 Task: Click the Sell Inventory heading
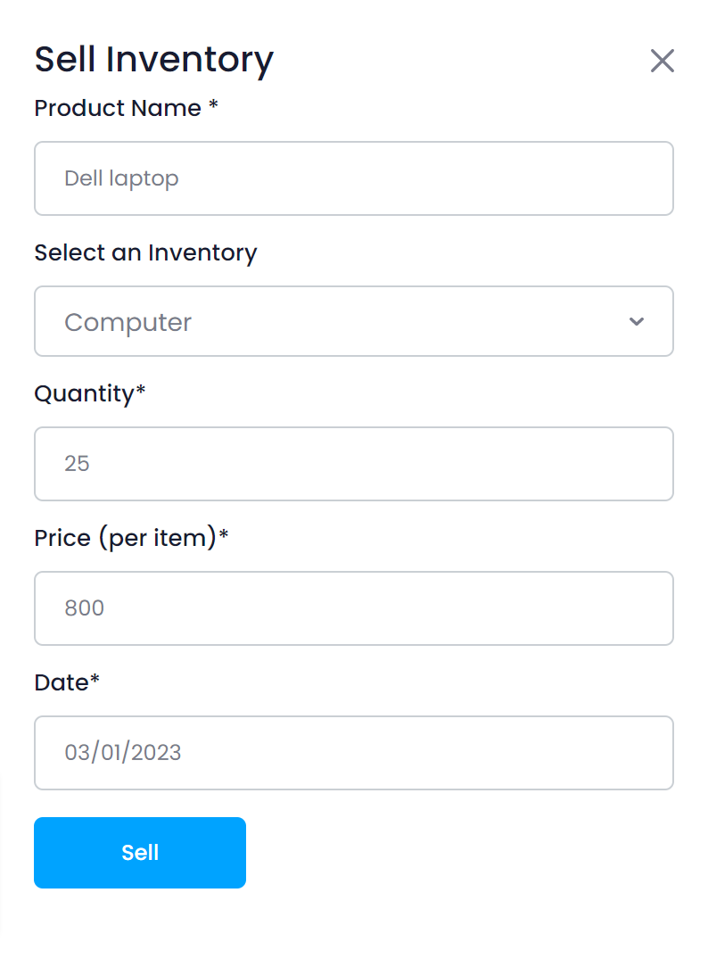click(153, 60)
